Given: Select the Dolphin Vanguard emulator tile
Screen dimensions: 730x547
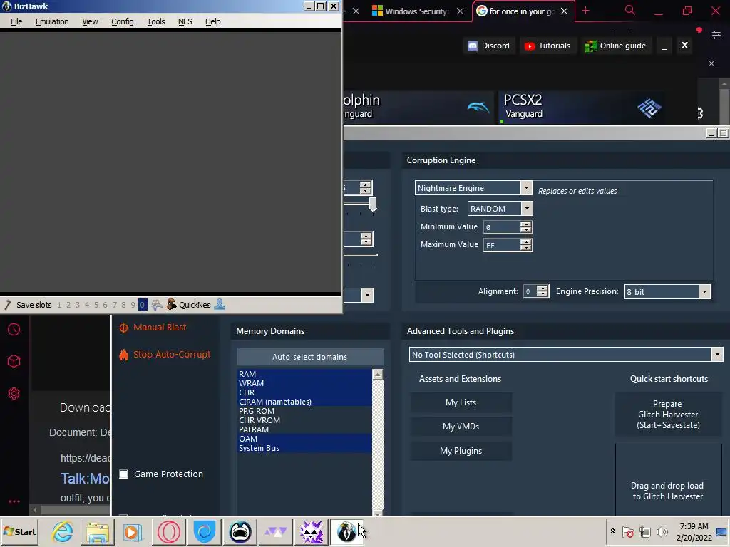Looking at the screenshot, I should [x=418, y=108].
